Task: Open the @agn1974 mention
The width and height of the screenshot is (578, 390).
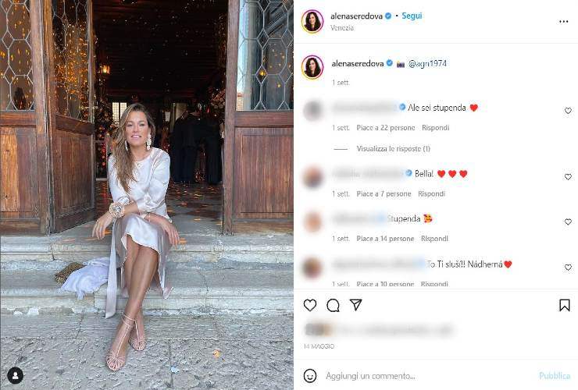Action: pyautogui.click(x=427, y=63)
